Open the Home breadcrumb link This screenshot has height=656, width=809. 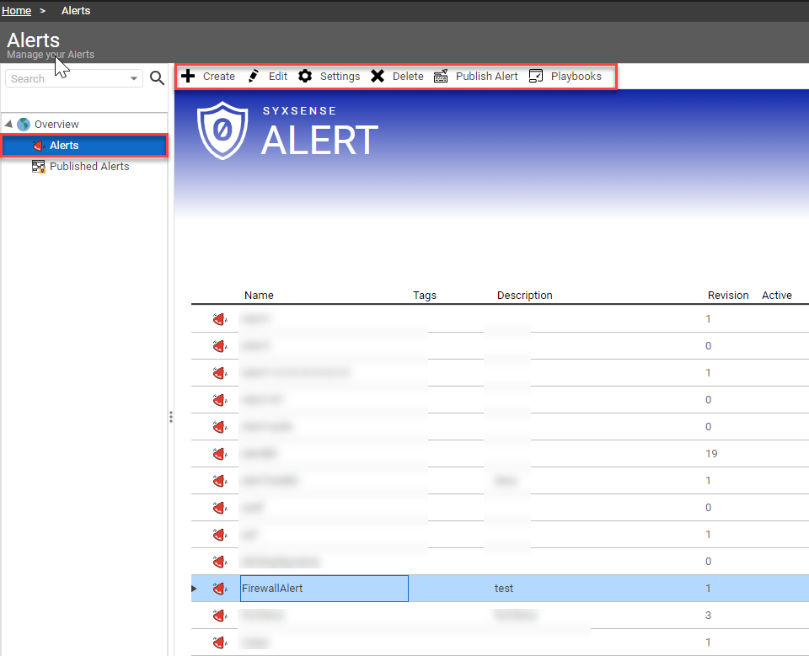tap(16, 10)
